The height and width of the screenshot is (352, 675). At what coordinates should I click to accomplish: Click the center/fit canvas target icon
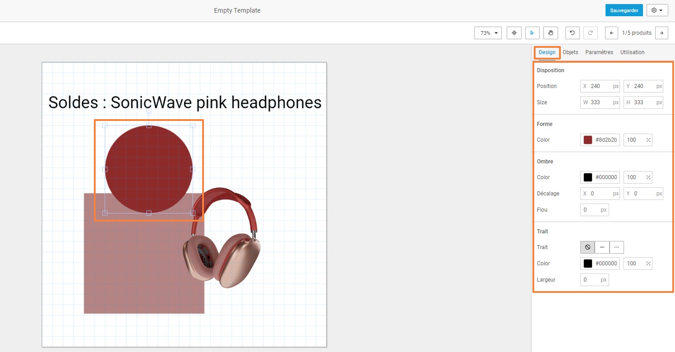click(x=514, y=33)
